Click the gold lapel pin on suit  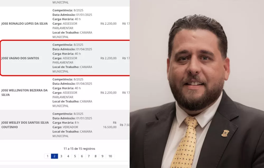coord(225,134)
